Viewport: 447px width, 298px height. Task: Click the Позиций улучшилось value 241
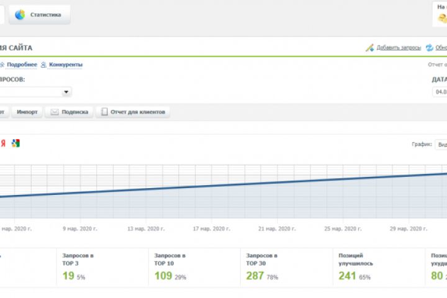tap(347, 276)
